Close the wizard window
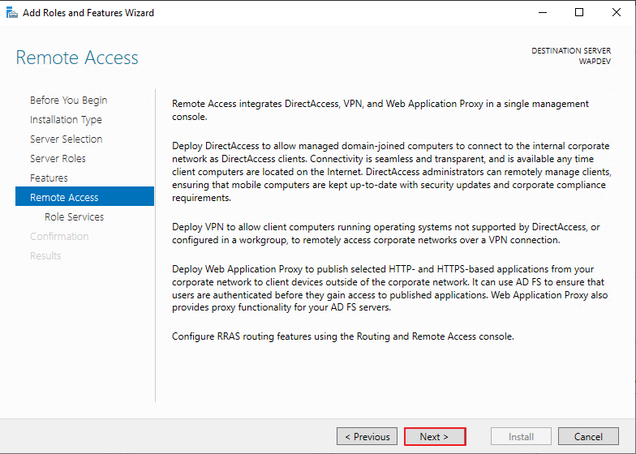 coord(617,13)
